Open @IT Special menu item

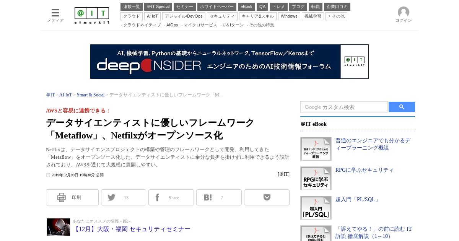coord(158,7)
